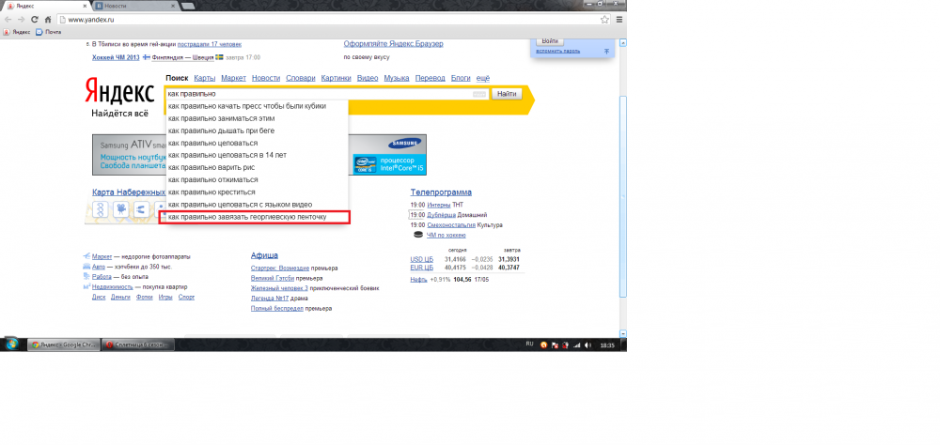
Task: Click the on-screen keyboard icon in search box
Action: tap(479, 95)
